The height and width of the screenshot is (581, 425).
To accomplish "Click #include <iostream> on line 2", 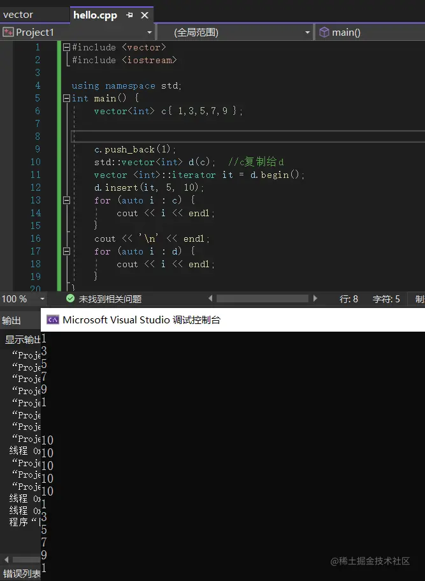I will click(124, 60).
